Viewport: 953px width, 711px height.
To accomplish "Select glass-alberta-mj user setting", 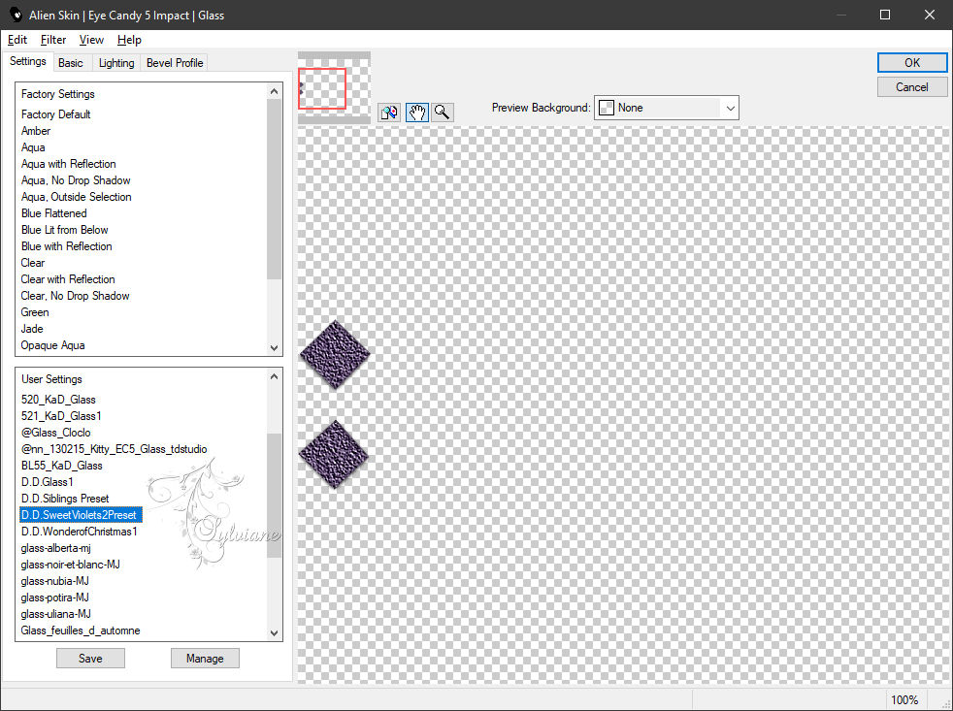I will coord(56,547).
